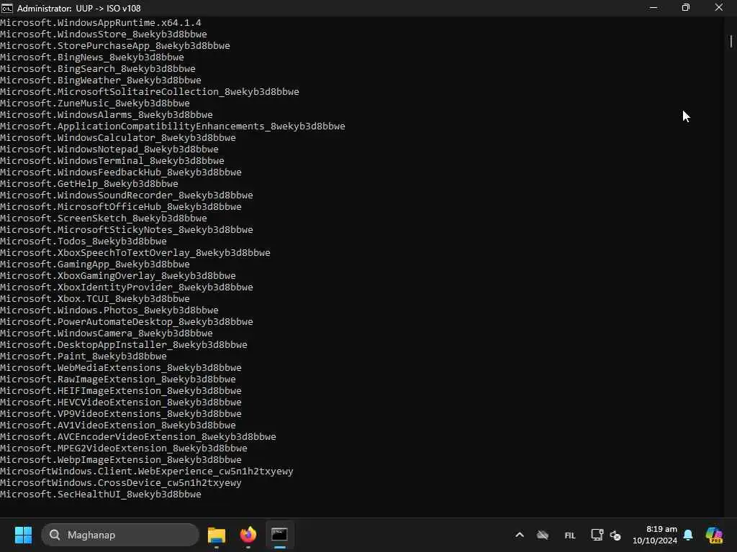
Task: Open the muted volume tray icon
Action: 615,535
